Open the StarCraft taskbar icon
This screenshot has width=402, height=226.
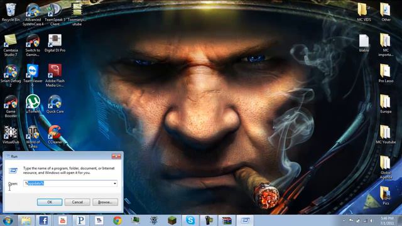(x=154, y=220)
